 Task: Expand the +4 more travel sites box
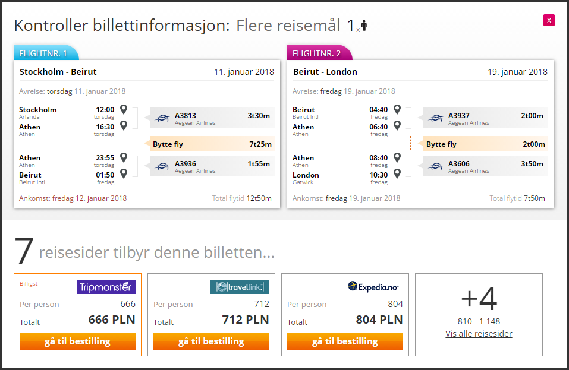point(479,315)
